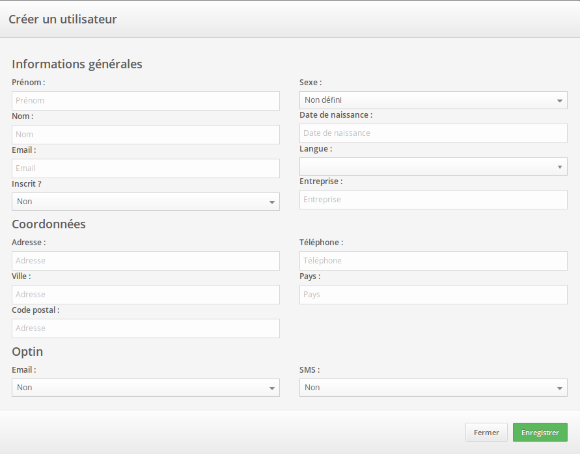Click the SMS dropdown arrow icon
Viewport: 580px width, 454px height.
click(x=560, y=388)
